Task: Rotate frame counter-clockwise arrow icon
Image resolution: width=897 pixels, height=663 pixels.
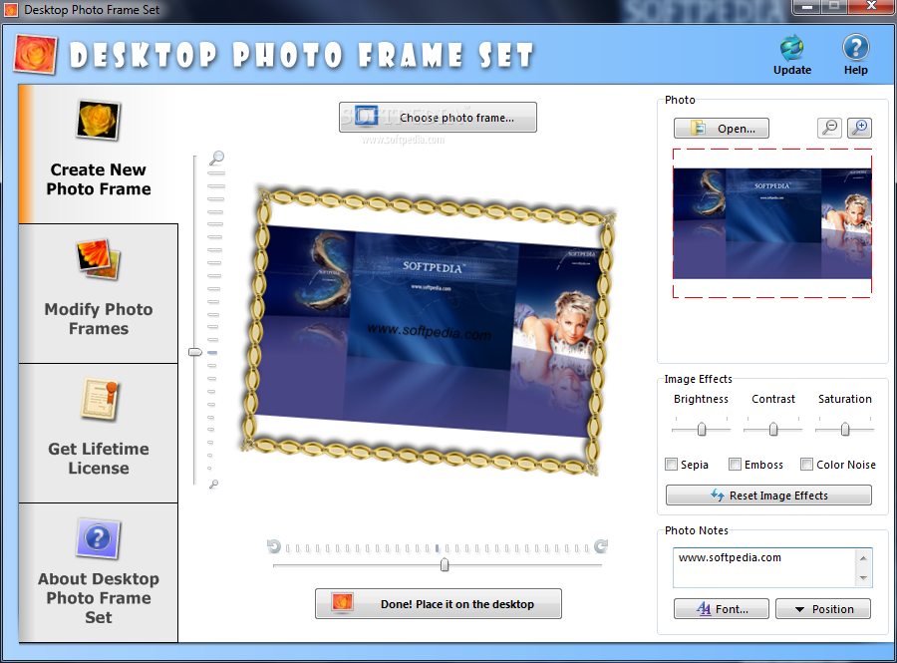Action: click(274, 547)
